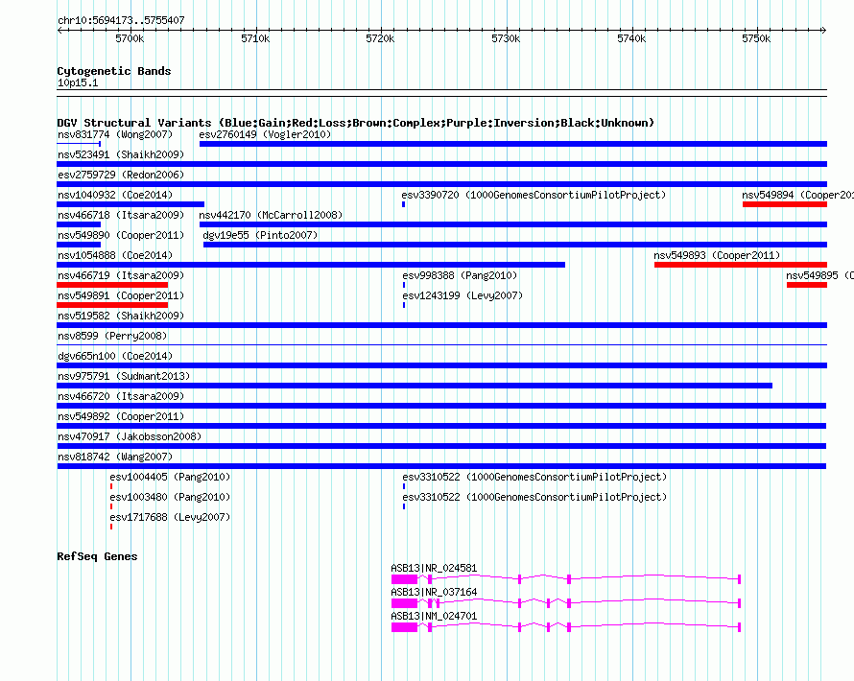Open the esv1717688 (Levy2007) variant label
The width and height of the screenshot is (854, 681).
tap(170, 518)
